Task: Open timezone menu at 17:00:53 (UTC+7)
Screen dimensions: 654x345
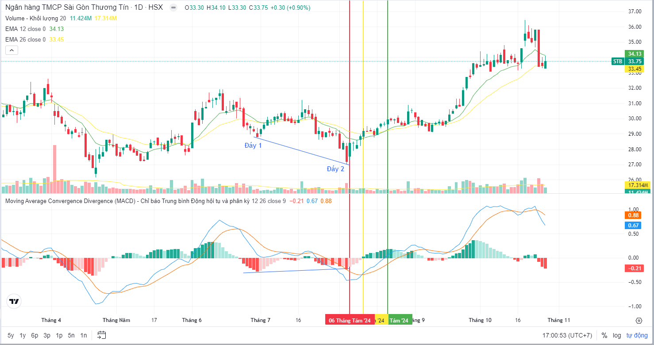Action: [568, 335]
